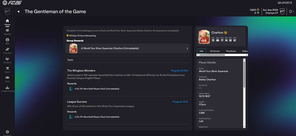View Leaderboards from the sidebar
This screenshot has width=296, height=136.
pyautogui.click(x=7, y=87)
